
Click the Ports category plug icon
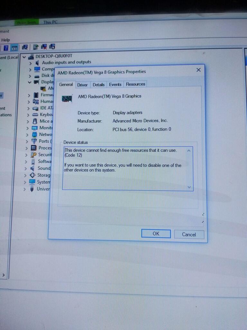pyautogui.click(x=34, y=141)
